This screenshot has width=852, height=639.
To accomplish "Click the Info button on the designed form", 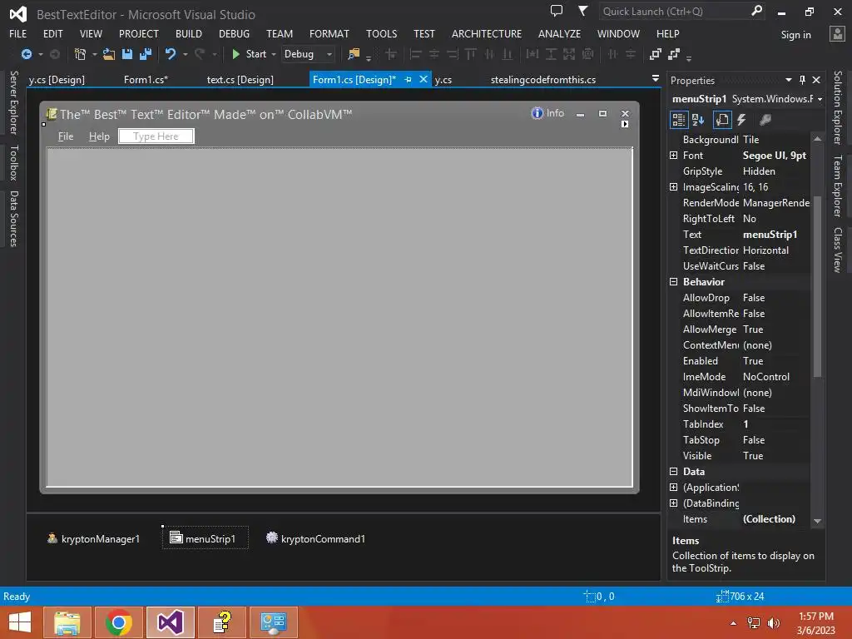I will click(547, 113).
